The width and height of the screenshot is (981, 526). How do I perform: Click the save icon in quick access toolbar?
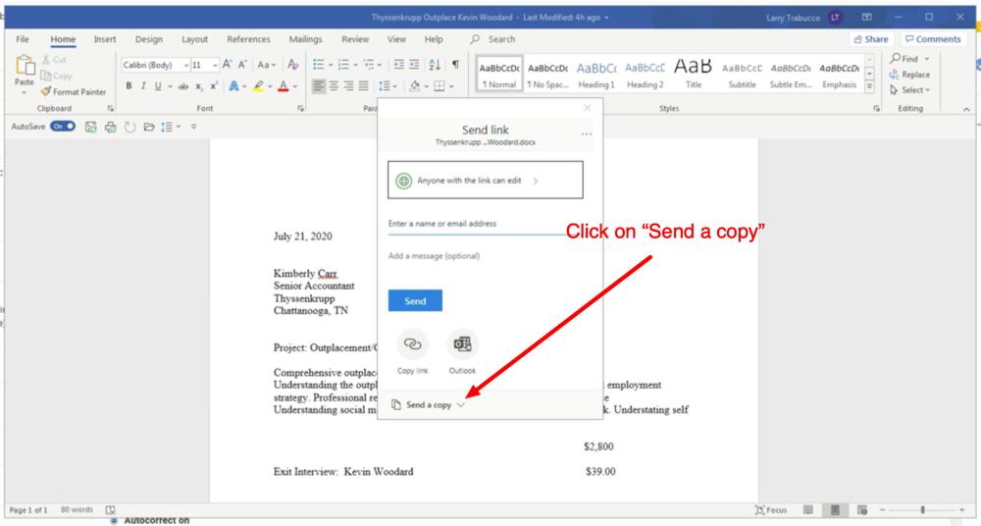pyautogui.click(x=90, y=128)
